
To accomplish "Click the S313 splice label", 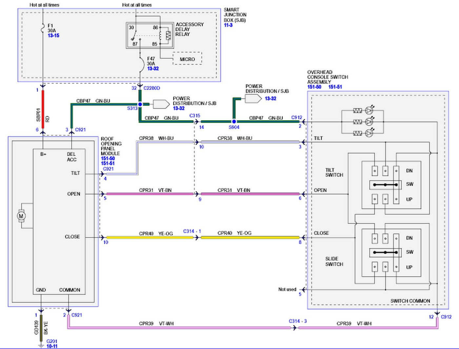I will point(132,108).
